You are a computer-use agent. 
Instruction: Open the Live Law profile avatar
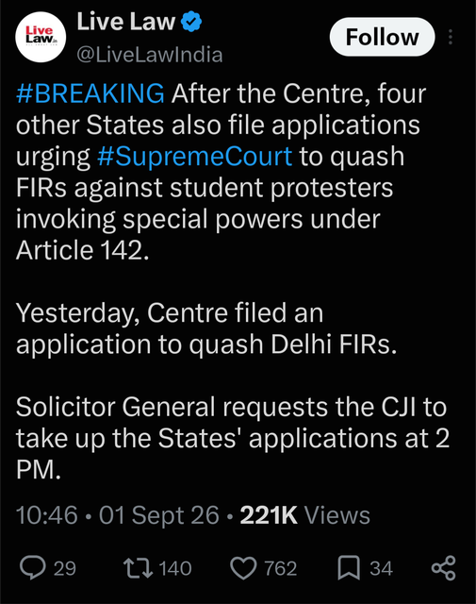41,38
